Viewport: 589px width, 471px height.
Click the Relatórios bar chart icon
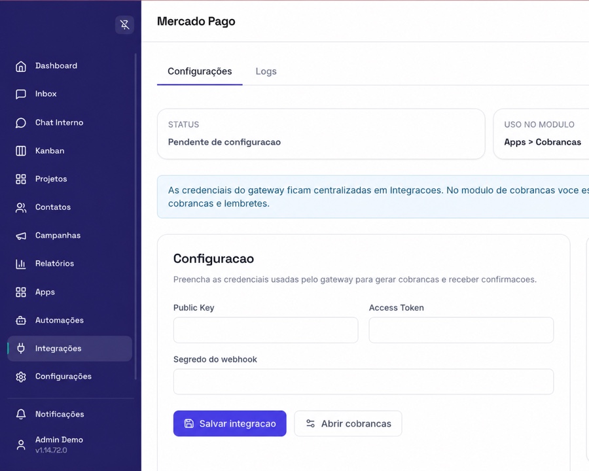coord(21,264)
